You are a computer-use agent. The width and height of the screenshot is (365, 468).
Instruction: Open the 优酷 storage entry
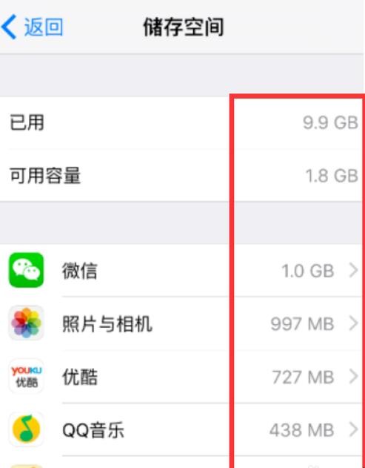[x=182, y=376]
